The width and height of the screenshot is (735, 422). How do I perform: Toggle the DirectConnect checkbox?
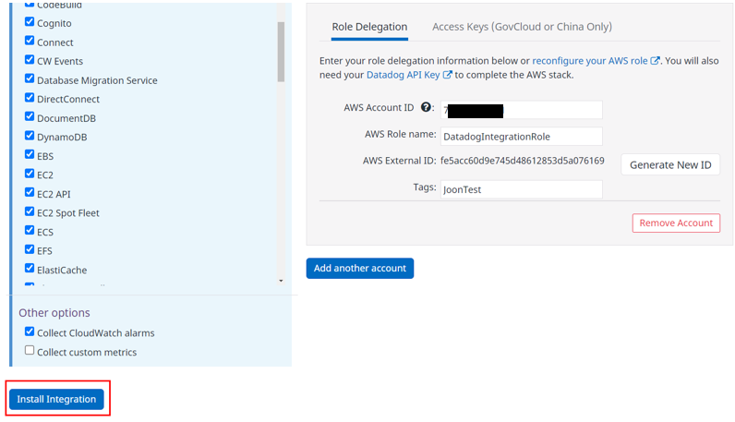click(30, 98)
